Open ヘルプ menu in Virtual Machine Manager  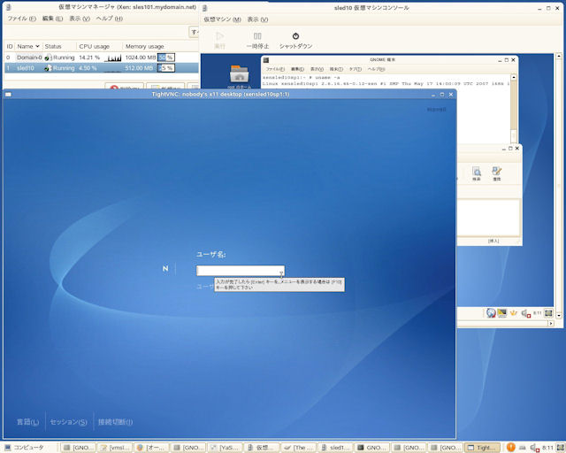pos(110,19)
